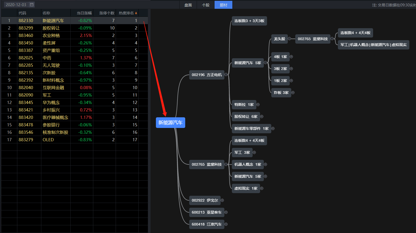Click stock code 882090 for 军工

(26, 95)
